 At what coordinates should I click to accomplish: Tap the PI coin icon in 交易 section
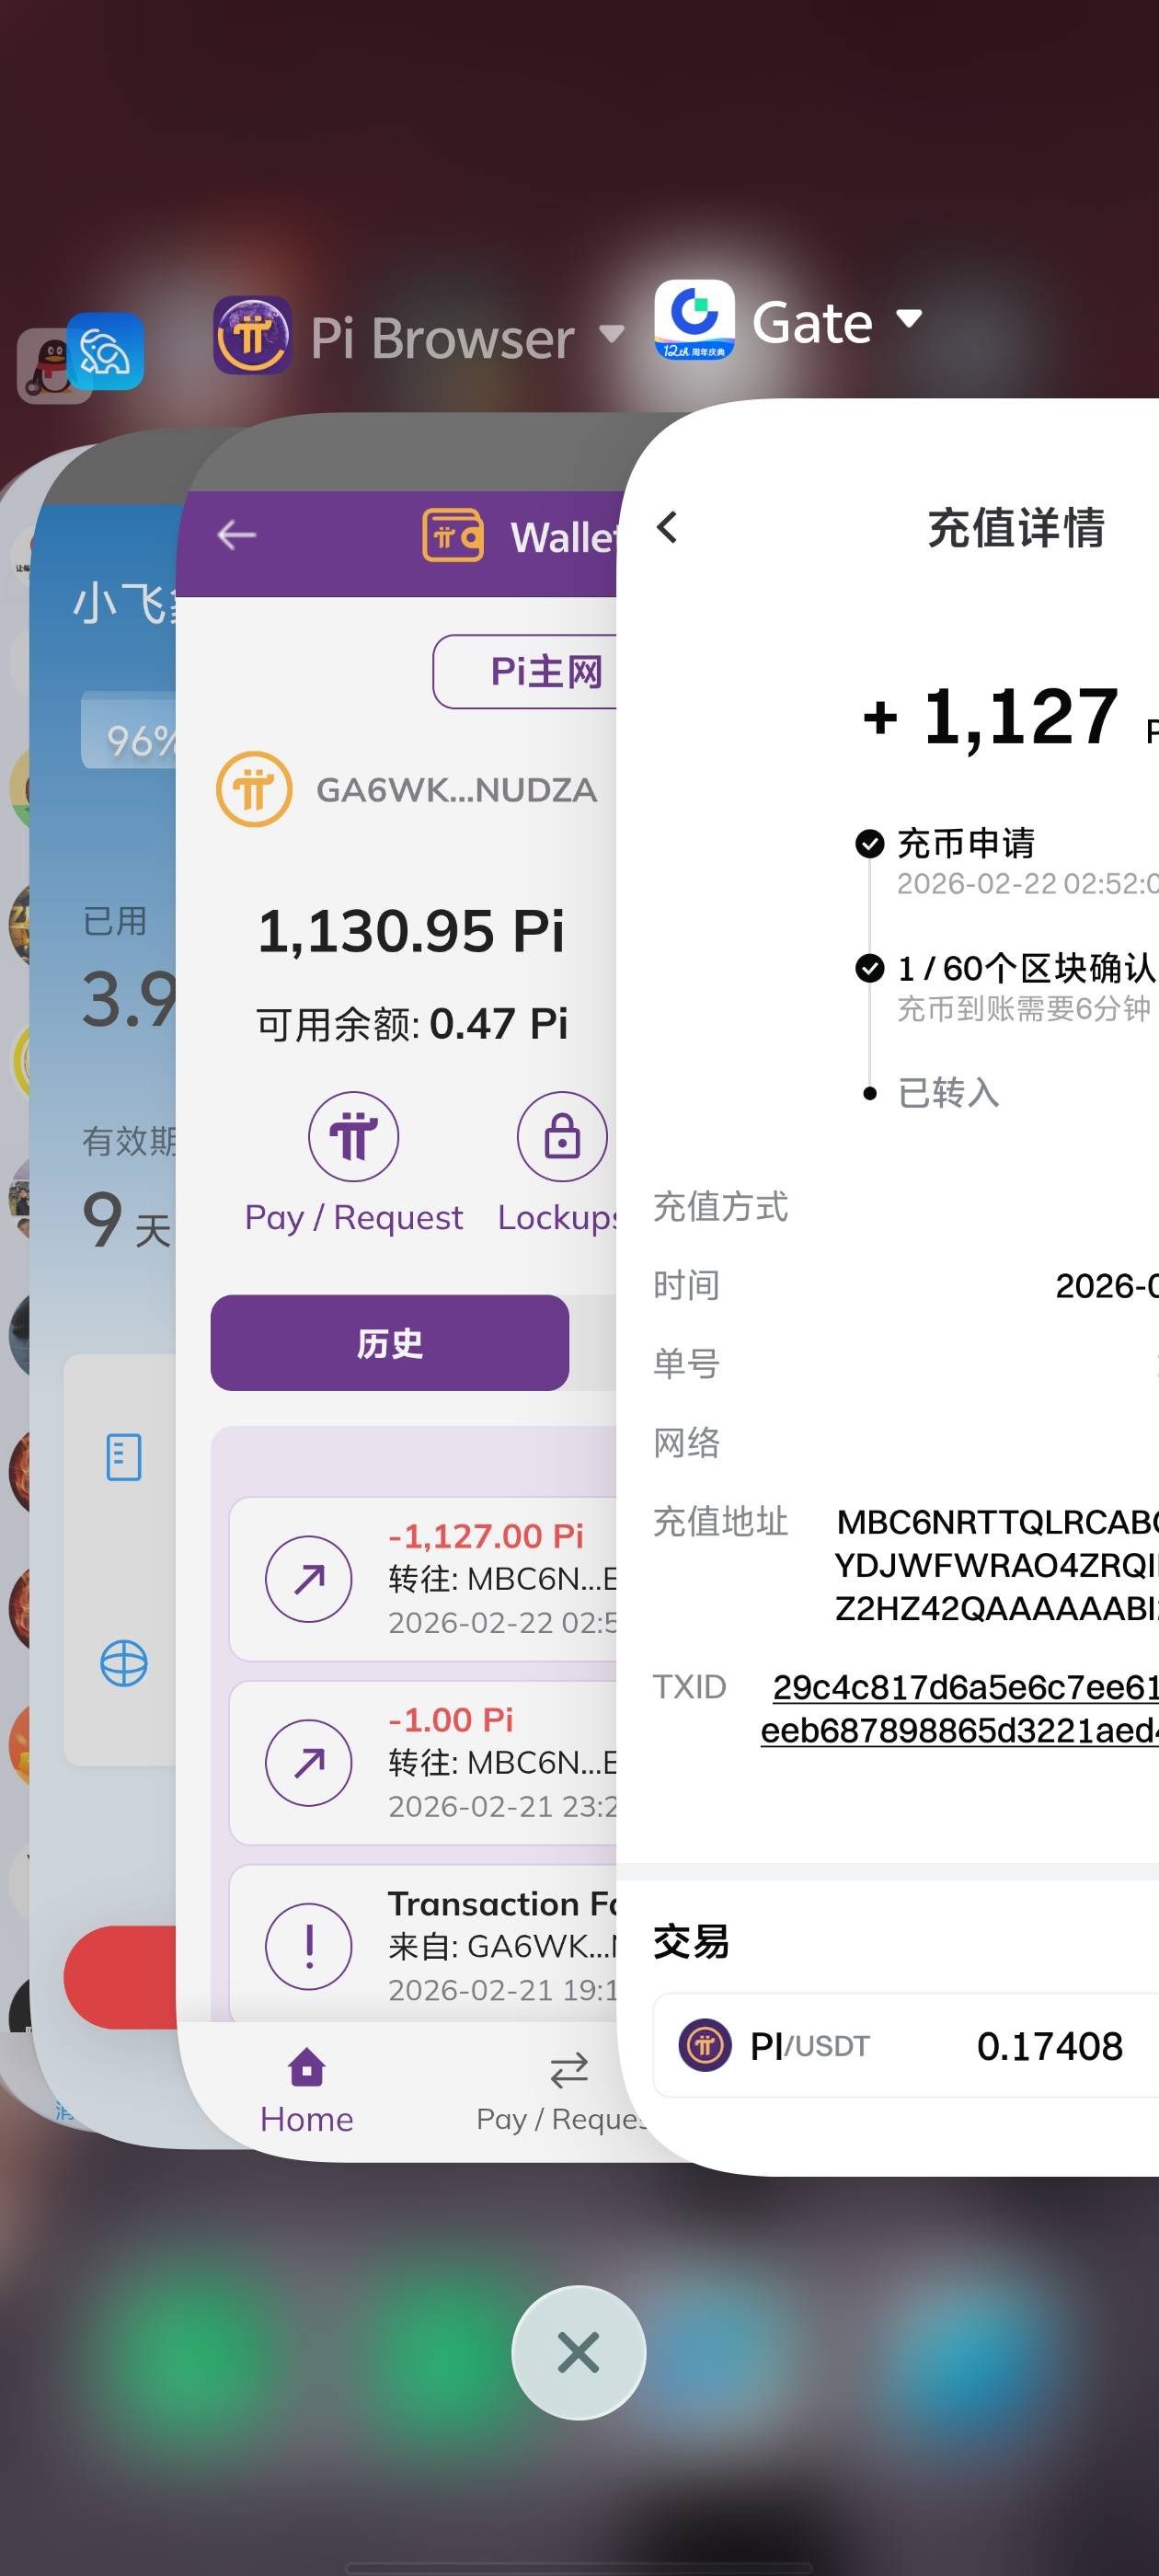point(705,2045)
